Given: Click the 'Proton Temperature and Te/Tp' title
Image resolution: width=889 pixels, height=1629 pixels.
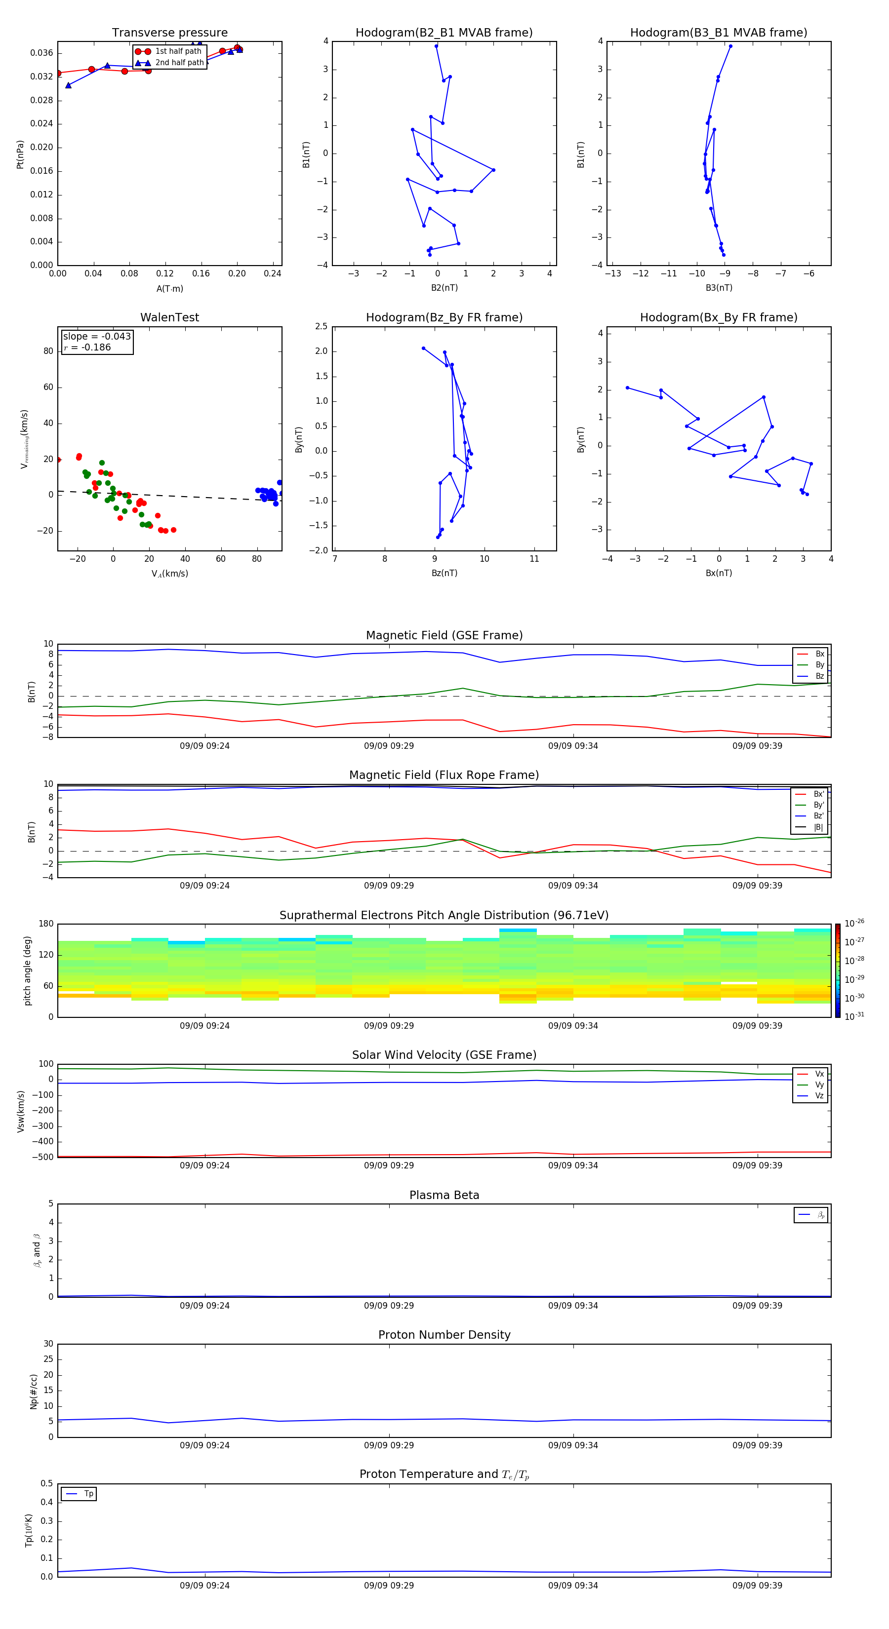Looking at the screenshot, I should coord(444,1474).
